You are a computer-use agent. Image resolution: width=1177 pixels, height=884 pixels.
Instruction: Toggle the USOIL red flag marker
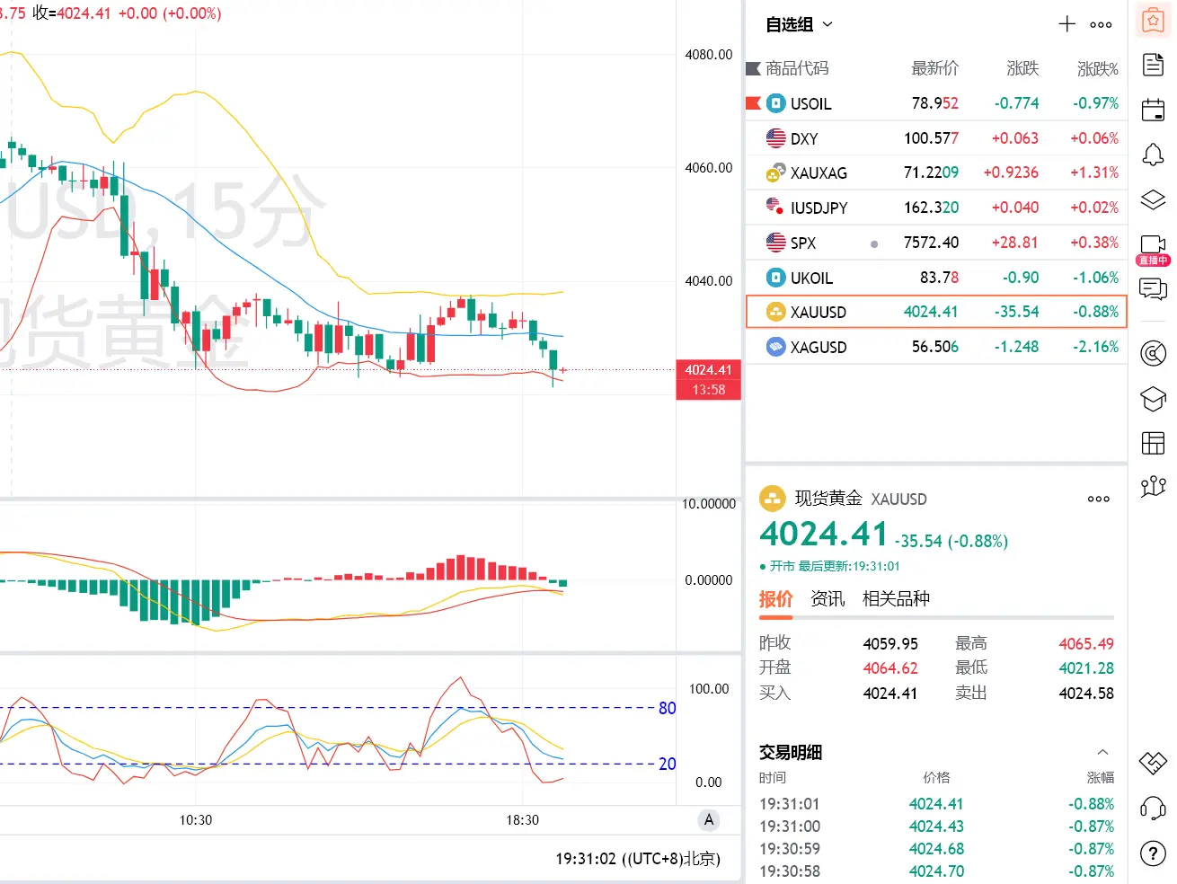pyautogui.click(x=754, y=103)
